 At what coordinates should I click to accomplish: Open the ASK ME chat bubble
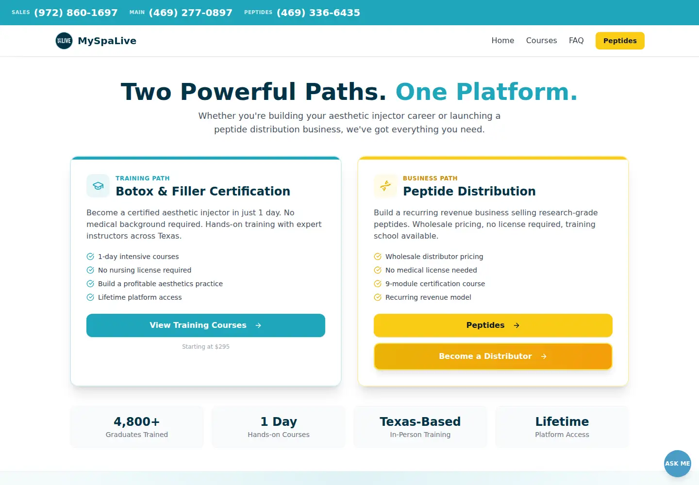pos(678,464)
